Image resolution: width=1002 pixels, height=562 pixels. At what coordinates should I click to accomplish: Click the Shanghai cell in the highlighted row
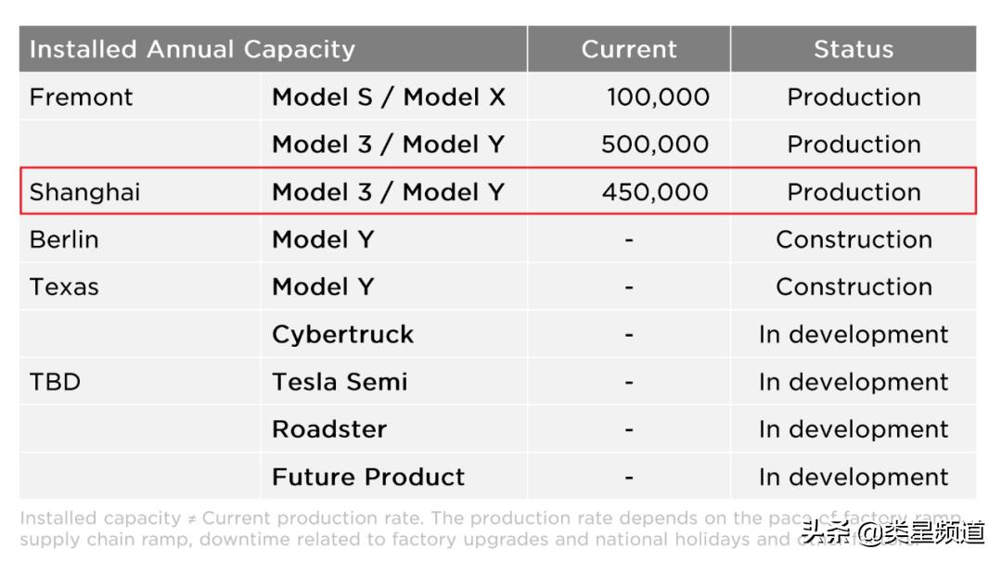[x=84, y=192]
